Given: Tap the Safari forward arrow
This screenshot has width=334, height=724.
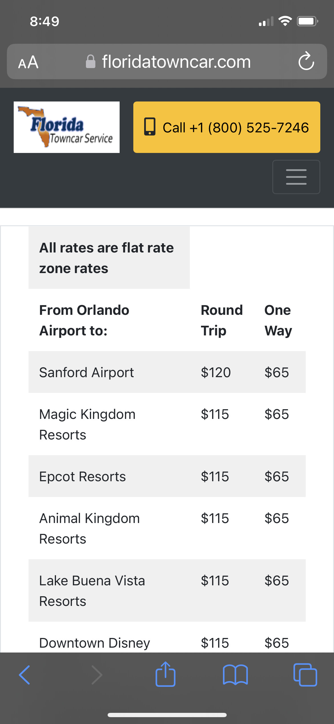Looking at the screenshot, I should 96,675.
